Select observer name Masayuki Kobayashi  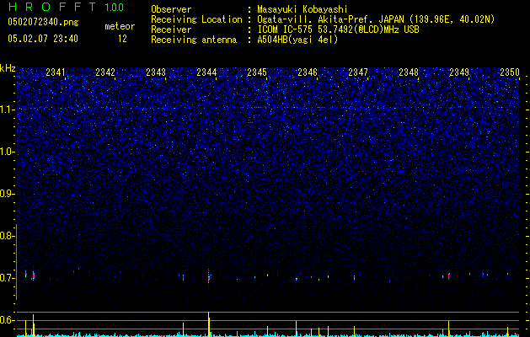click(x=302, y=9)
